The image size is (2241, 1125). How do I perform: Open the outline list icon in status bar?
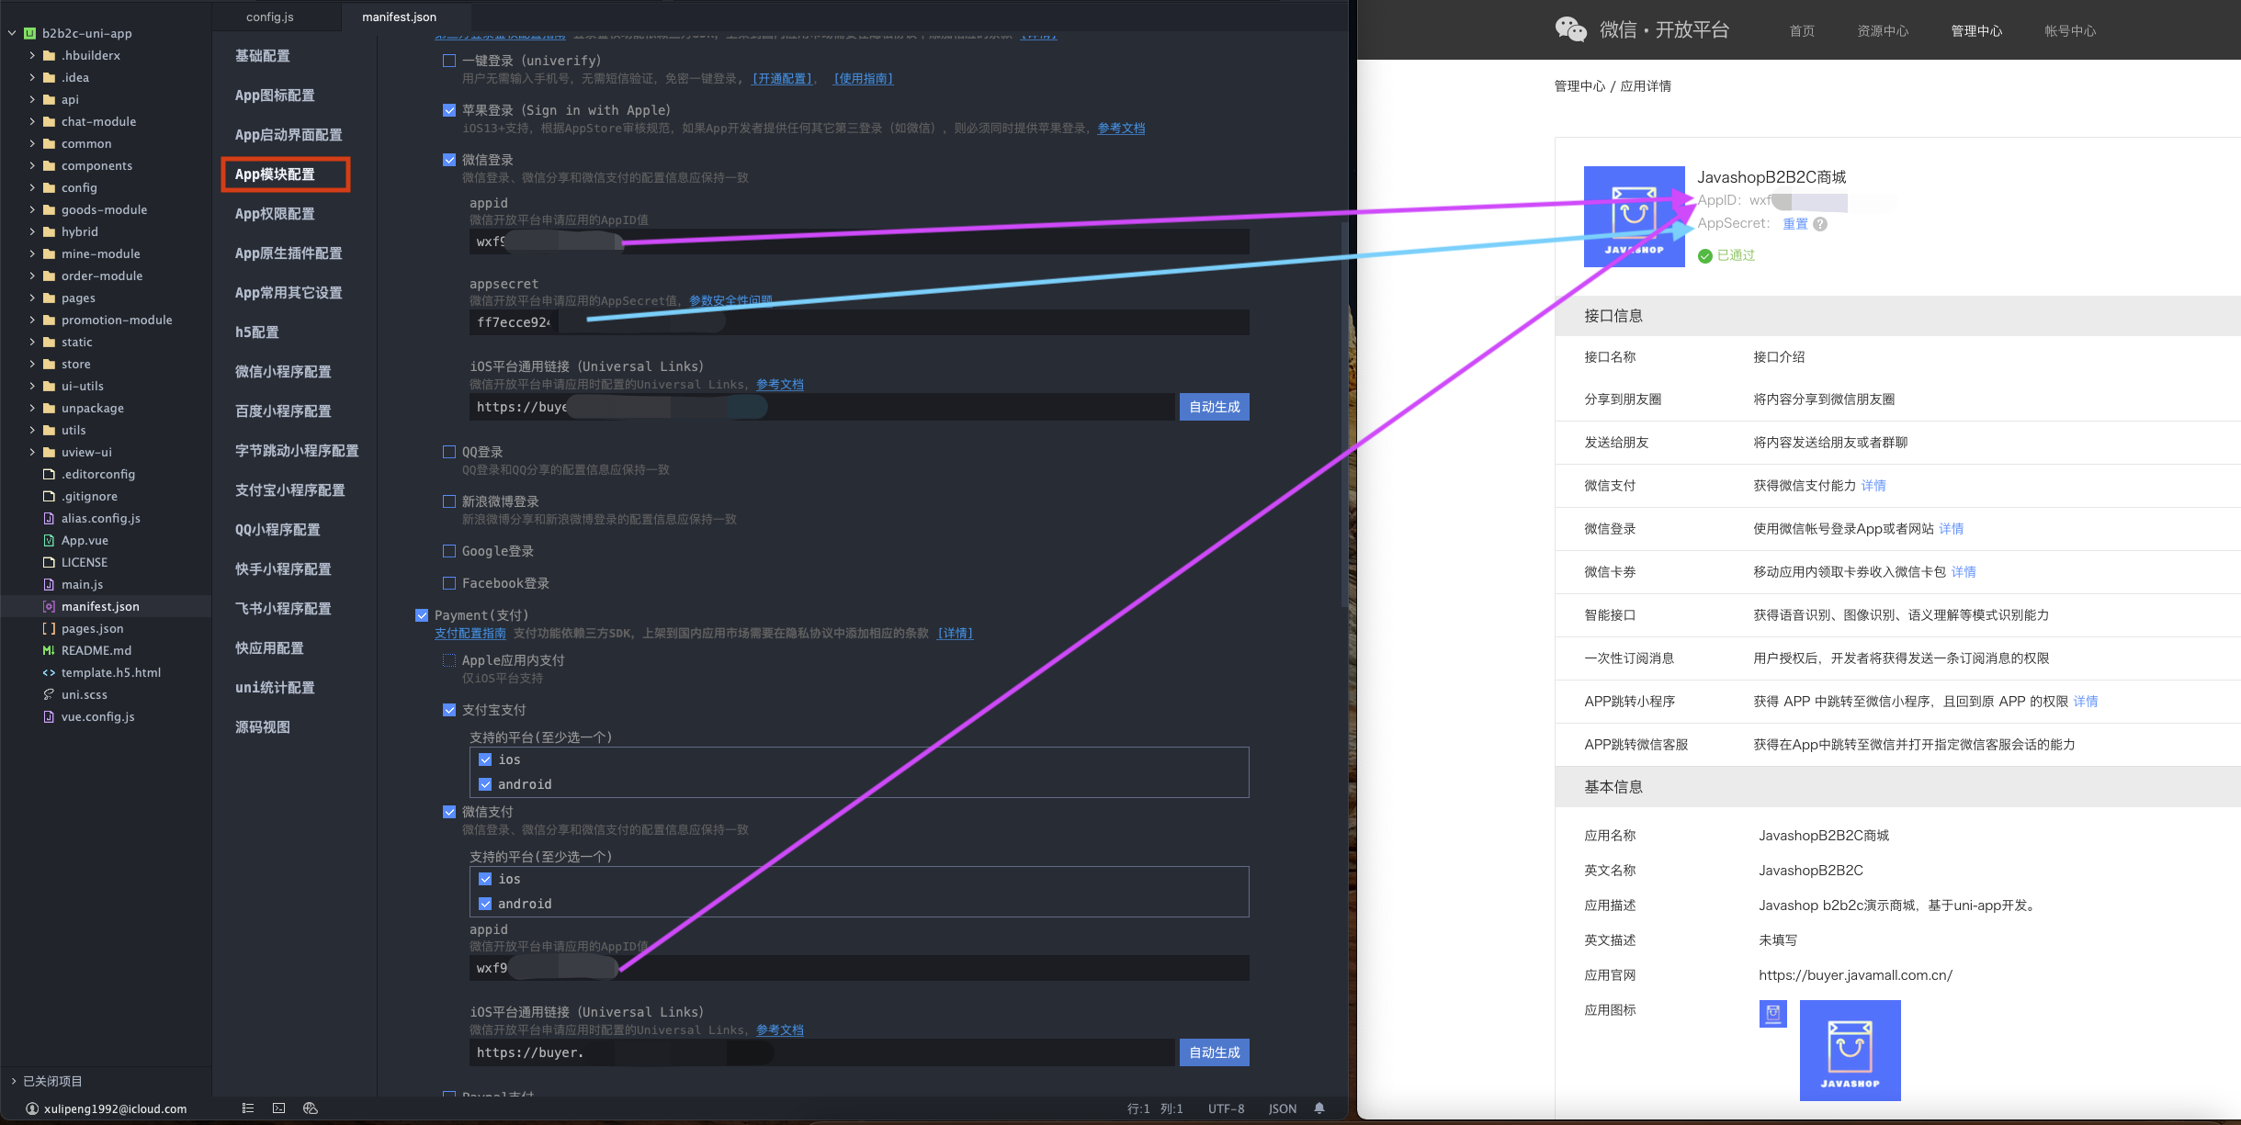click(x=248, y=1108)
